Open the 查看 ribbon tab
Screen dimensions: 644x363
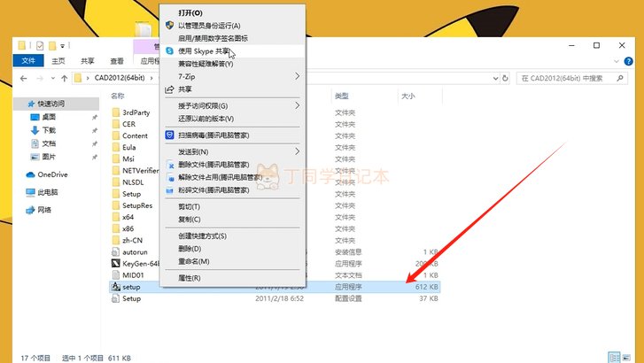[117, 61]
